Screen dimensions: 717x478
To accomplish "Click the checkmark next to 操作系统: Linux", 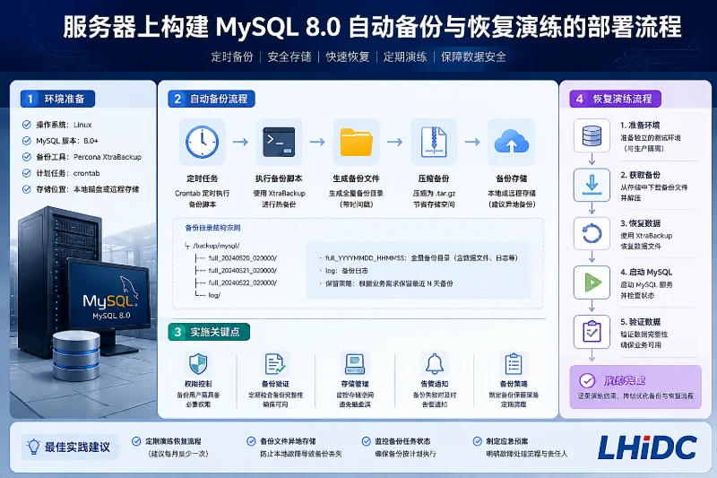I will [27, 125].
